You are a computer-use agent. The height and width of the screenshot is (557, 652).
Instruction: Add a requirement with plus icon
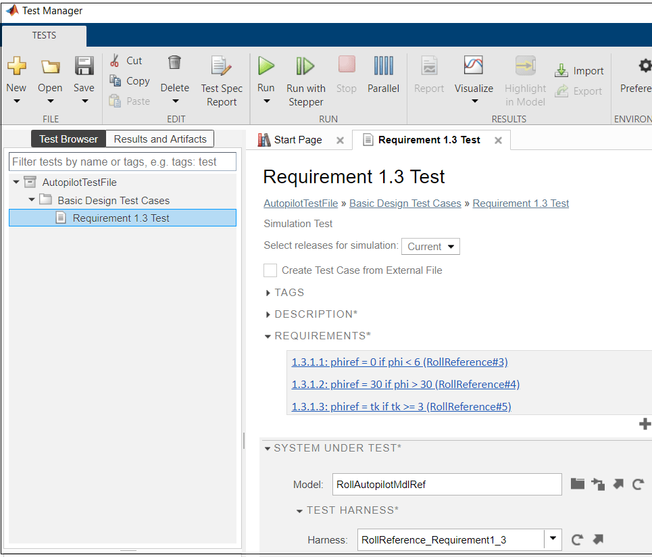[x=645, y=425]
